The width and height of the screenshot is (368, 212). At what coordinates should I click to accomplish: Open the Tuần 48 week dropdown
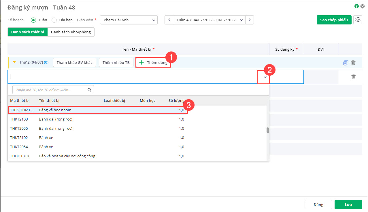click(210, 20)
